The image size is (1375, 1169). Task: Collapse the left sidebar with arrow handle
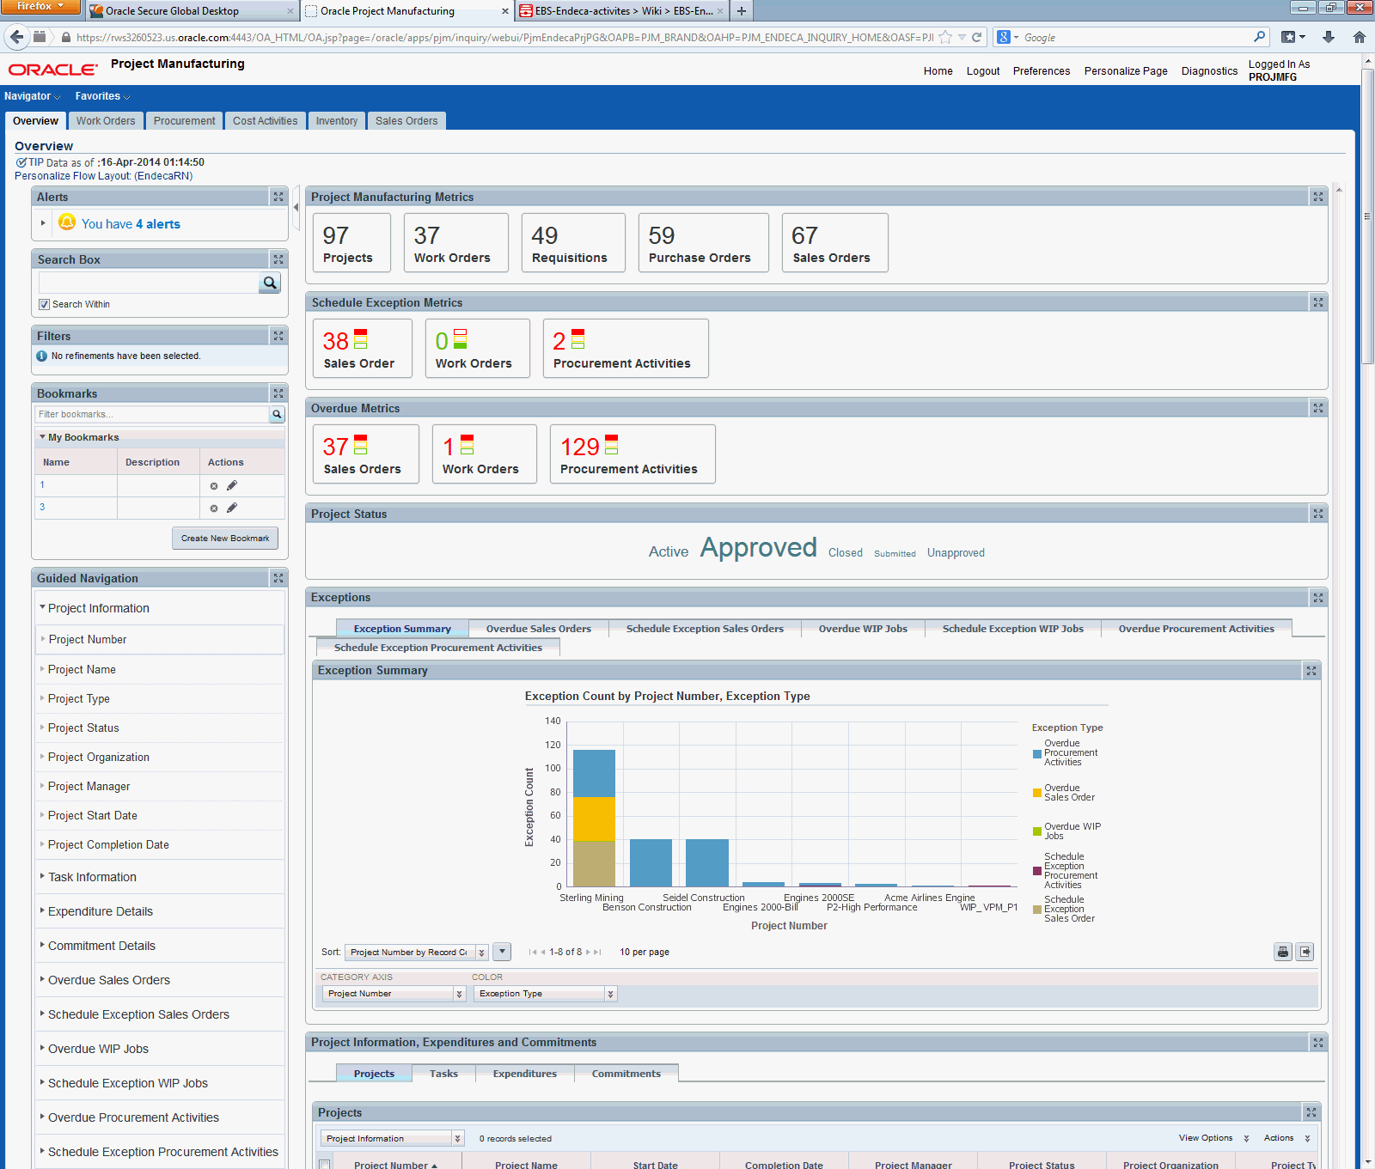[x=296, y=207]
